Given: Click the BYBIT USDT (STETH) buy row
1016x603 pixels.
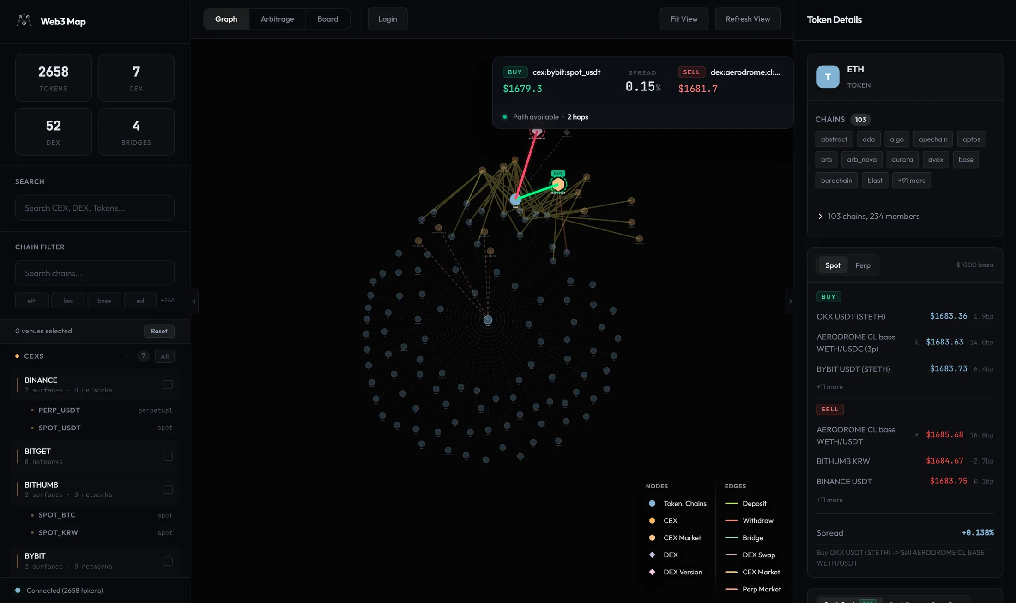Looking at the screenshot, I should tap(905, 368).
